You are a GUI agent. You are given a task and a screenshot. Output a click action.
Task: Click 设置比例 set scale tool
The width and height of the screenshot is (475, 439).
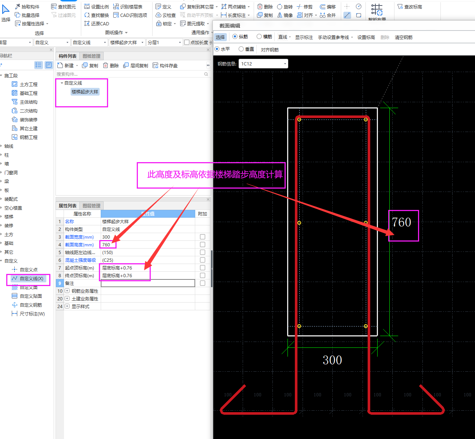[96, 7]
